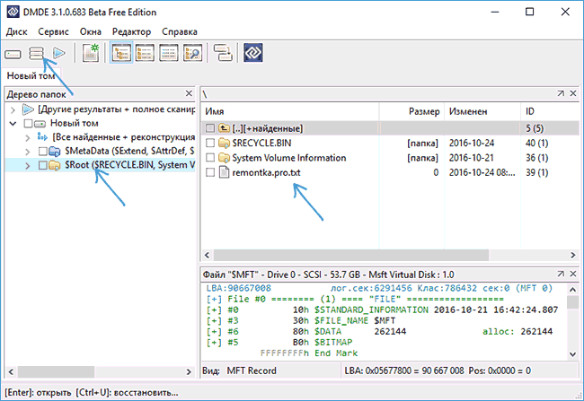
Task: Open the partitions list toolbar icon
Action: pos(36,54)
